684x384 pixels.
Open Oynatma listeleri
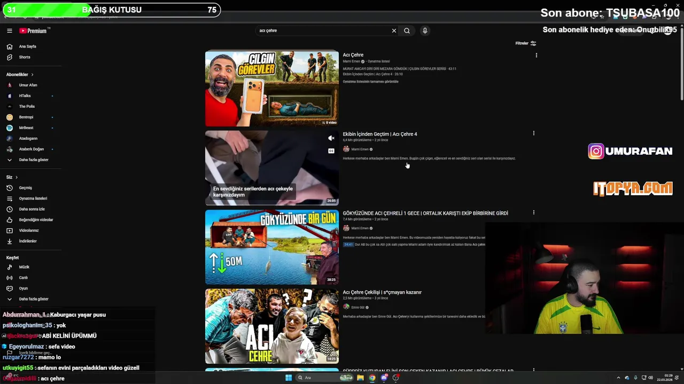(33, 198)
